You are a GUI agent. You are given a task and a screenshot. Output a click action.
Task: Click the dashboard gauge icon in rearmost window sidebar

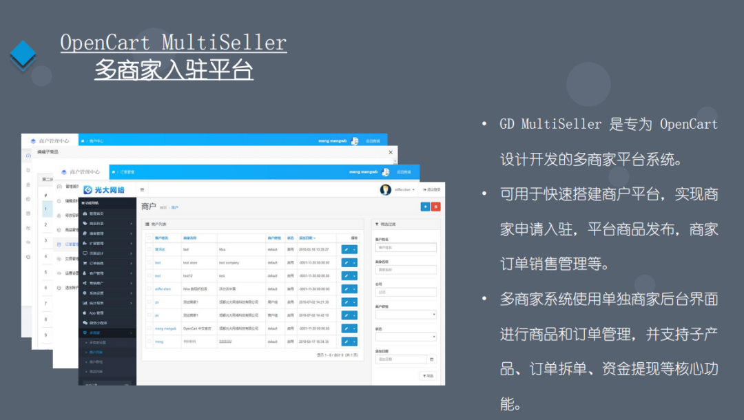tap(28, 156)
